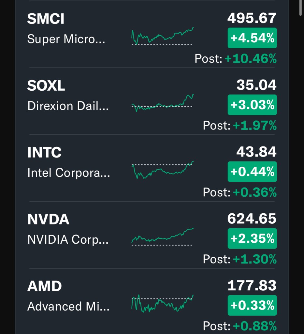
Task: View the INTC sparkline chart
Action: (x=162, y=170)
